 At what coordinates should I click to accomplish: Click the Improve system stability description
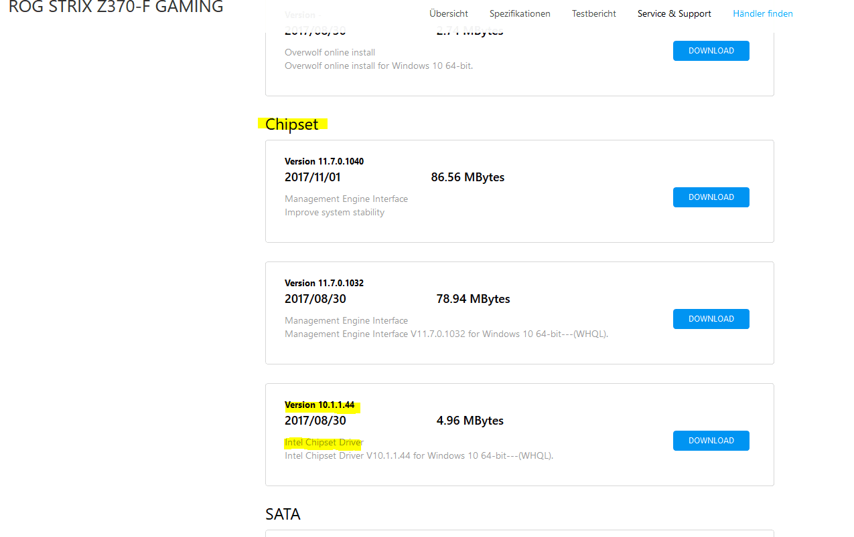click(x=335, y=212)
